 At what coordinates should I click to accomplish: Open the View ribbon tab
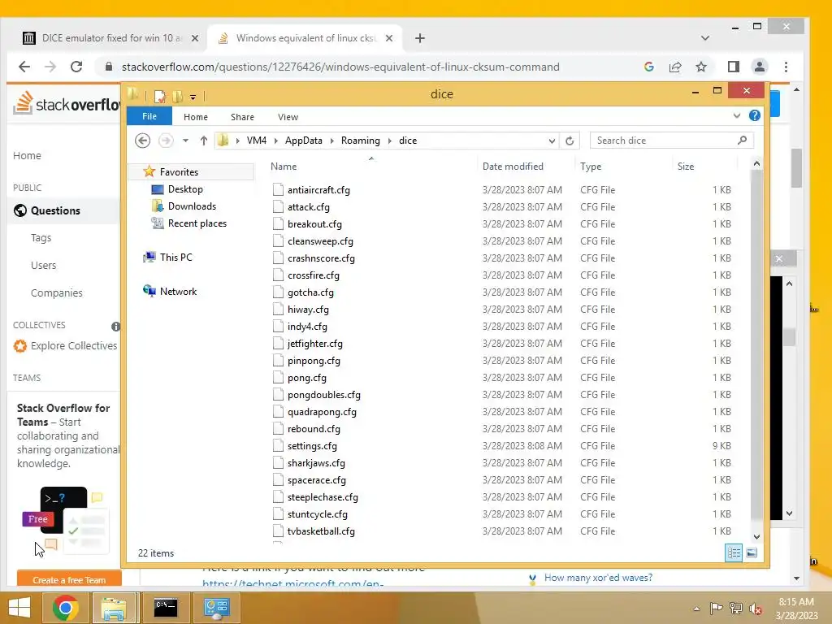click(x=288, y=117)
